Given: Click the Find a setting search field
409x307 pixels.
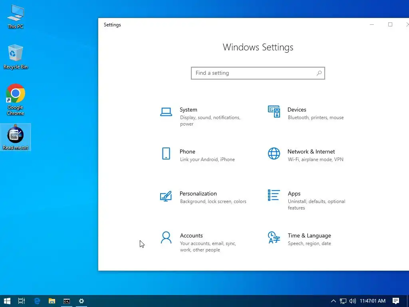Looking at the screenshot, I should 258,73.
